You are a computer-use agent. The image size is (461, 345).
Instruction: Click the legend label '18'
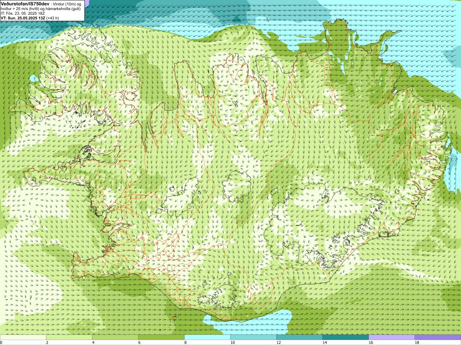click(417, 343)
